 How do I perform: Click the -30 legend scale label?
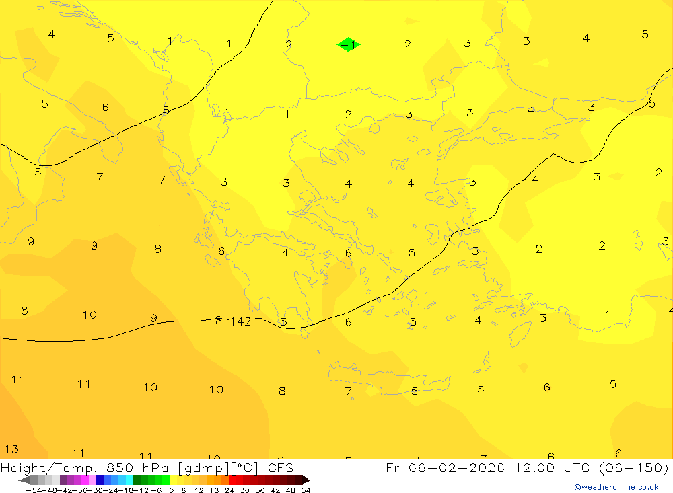click(96, 490)
